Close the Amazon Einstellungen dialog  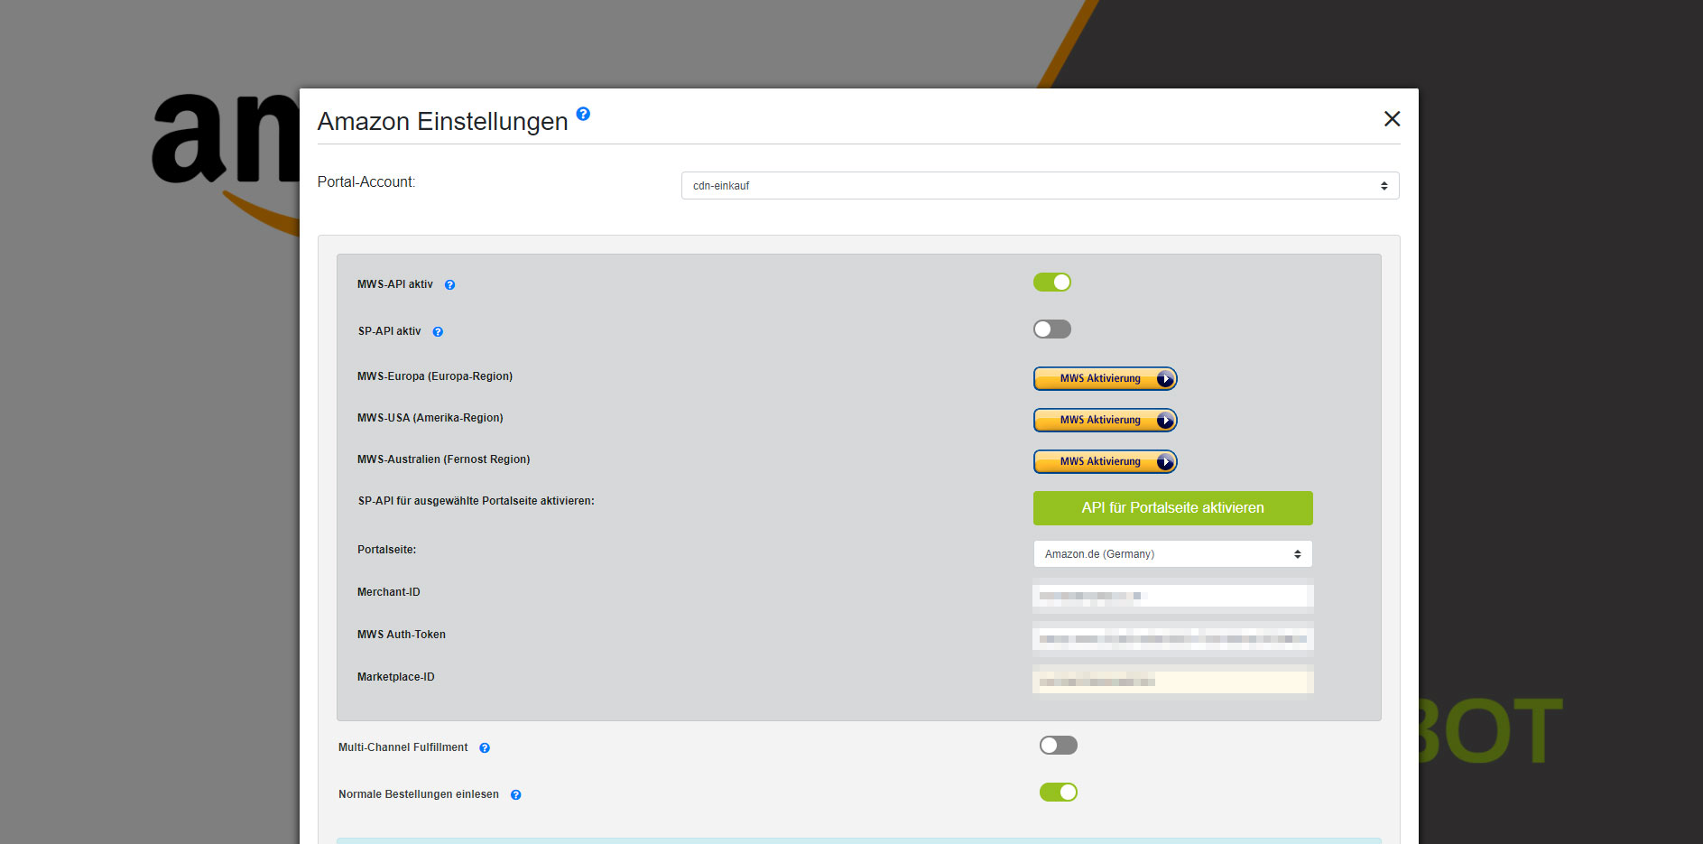pos(1392,119)
